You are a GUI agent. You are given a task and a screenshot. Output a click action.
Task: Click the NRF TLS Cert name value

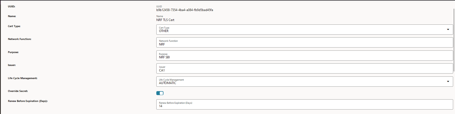pyautogui.click(x=165, y=20)
